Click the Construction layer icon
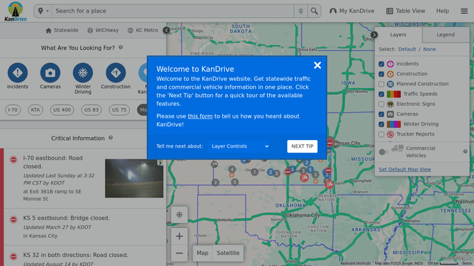Viewport: 474px width, 266px height. [390, 74]
